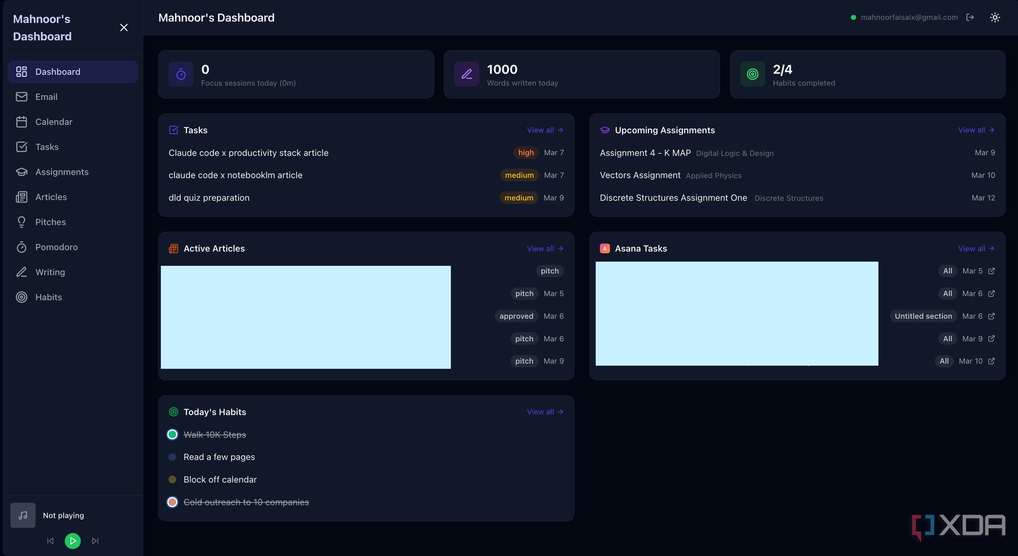Click the Not playing status text
Screen dimensions: 1018x556
pos(63,515)
